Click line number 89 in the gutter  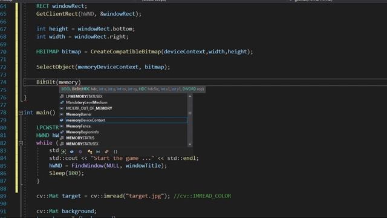(x=4, y=196)
